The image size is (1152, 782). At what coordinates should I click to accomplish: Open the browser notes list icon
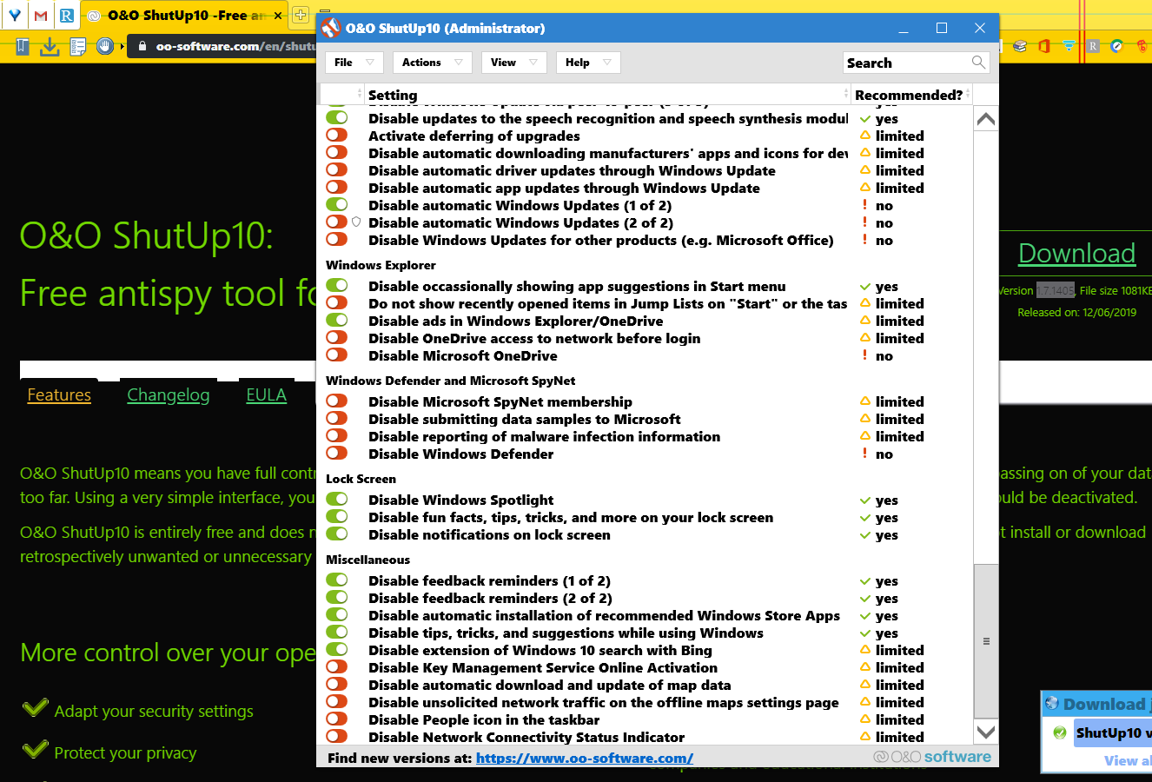78,46
